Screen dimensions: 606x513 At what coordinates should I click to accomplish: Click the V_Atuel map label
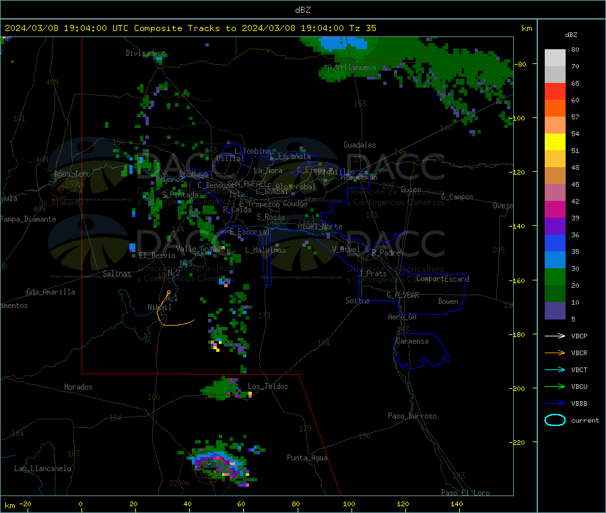coord(346,249)
